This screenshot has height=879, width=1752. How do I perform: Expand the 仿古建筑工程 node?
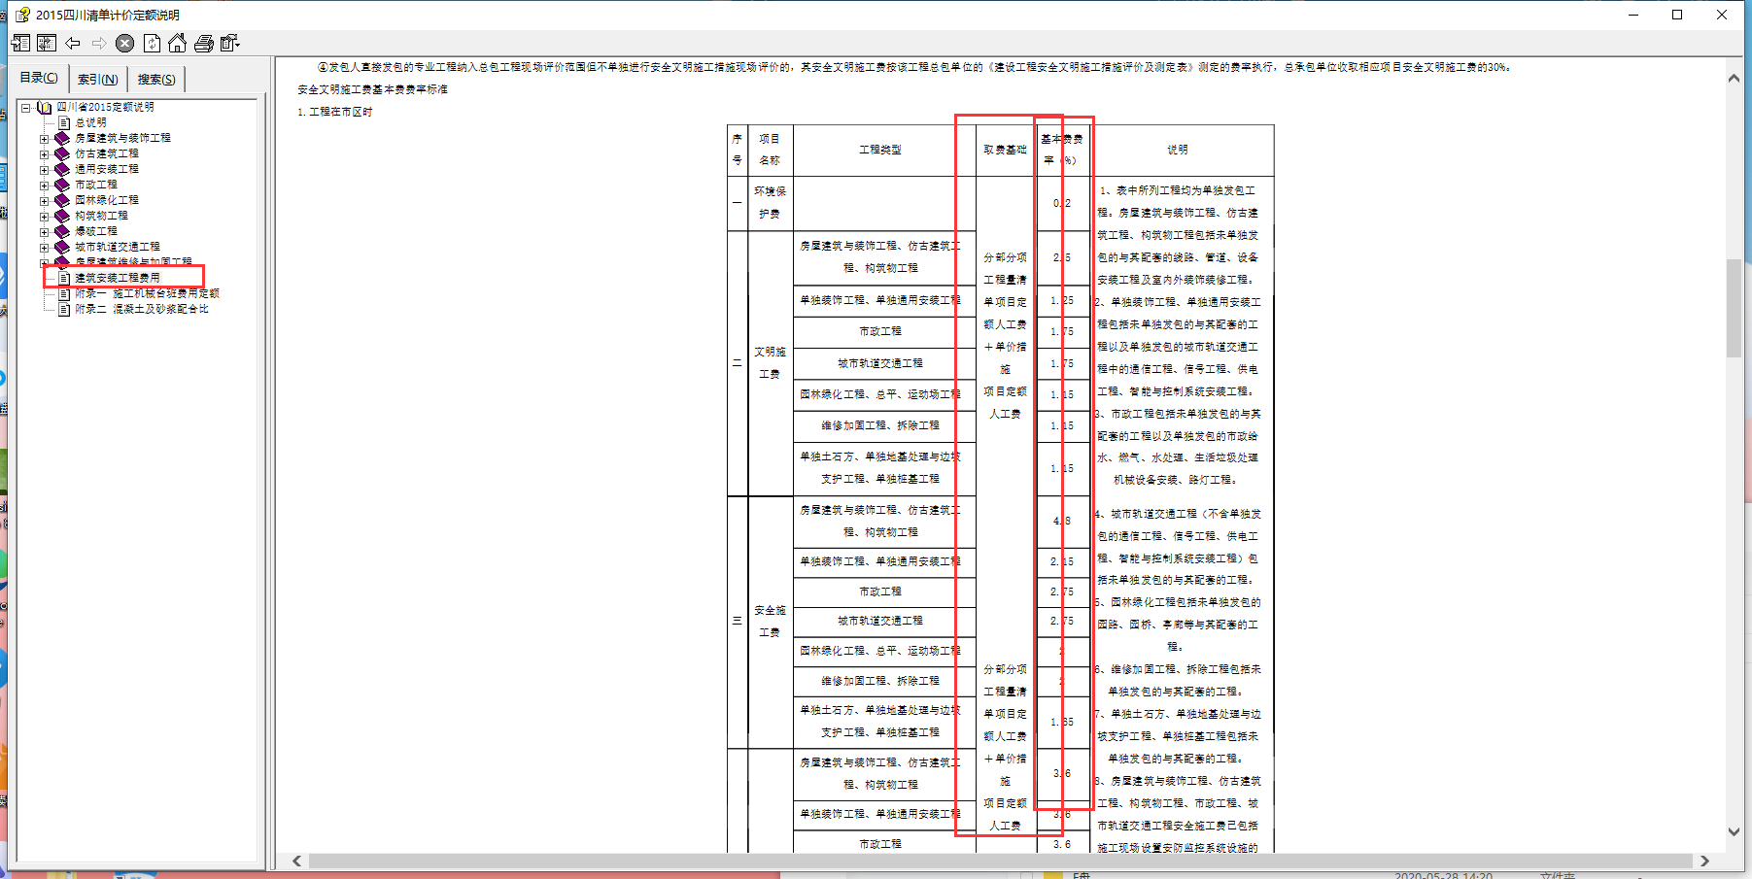(x=44, y=154)
